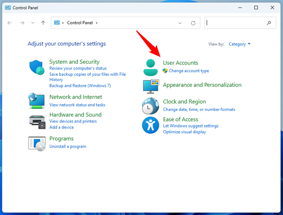Open recent locations chevron beside forward arrow

coord(33,23)
